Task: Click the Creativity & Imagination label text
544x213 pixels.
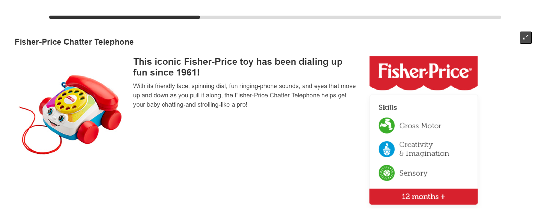Action: (x=424, y=149)
